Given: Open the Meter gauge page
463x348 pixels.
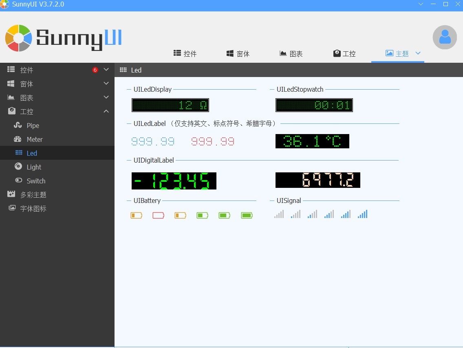Looking at the screenshot, I should click(x=34, y=139).
